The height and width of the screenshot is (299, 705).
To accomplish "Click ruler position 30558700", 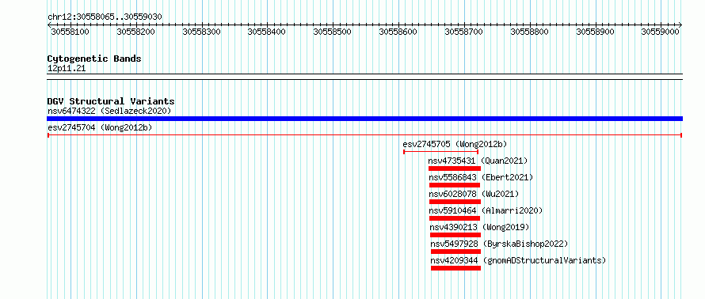I will pos(463,32).
